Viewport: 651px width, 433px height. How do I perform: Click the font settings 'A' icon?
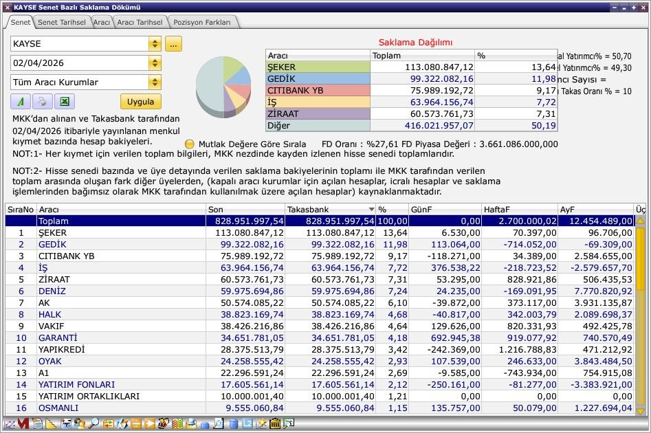click(x=20, y=102)
